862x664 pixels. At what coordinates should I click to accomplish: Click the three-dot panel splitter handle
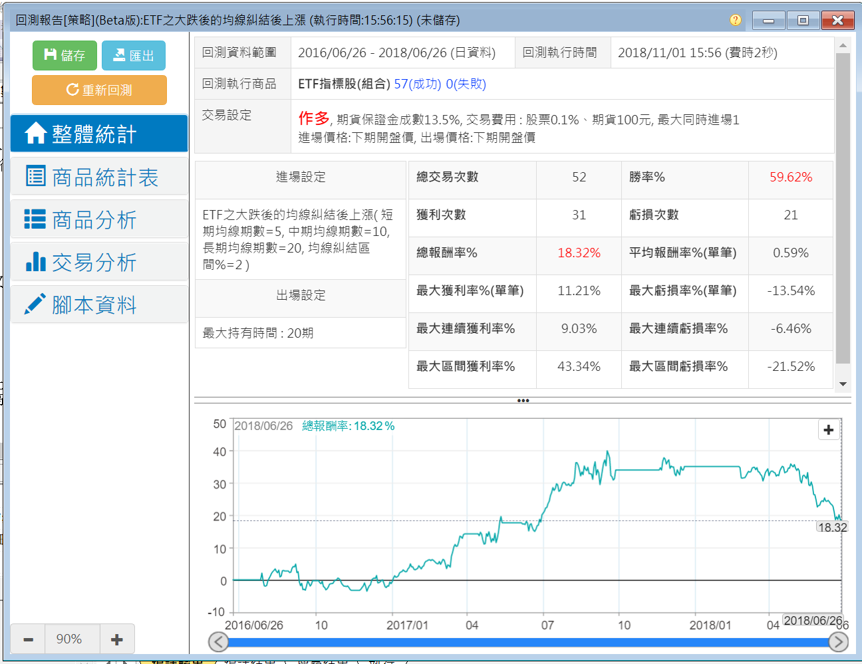coord(523,401)
